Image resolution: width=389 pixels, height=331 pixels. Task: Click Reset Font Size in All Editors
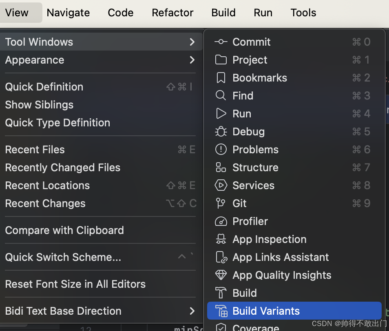pyautogui.click(x=75, y=284)
